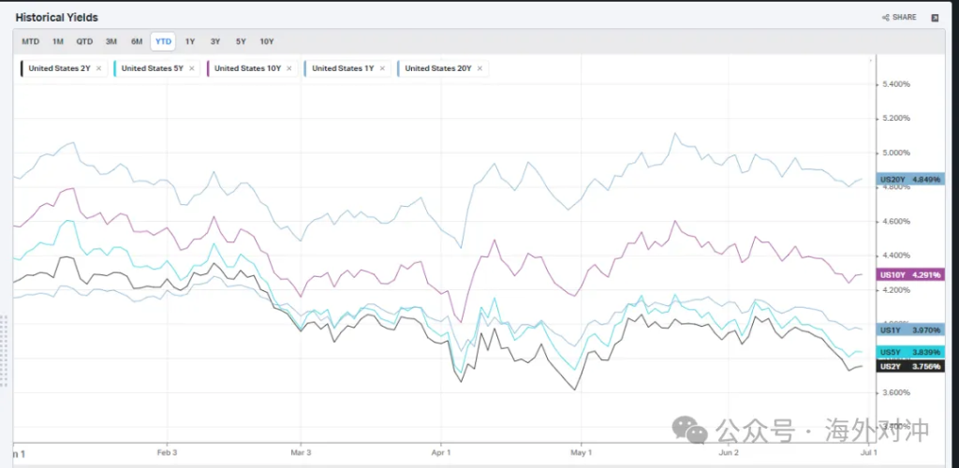
Task: Expand the chart to fullscreen
Action: click(935, 17)
